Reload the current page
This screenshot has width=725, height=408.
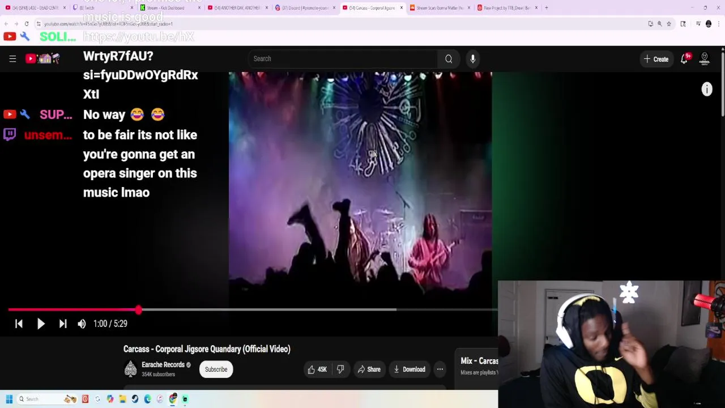tap(27, 24)
